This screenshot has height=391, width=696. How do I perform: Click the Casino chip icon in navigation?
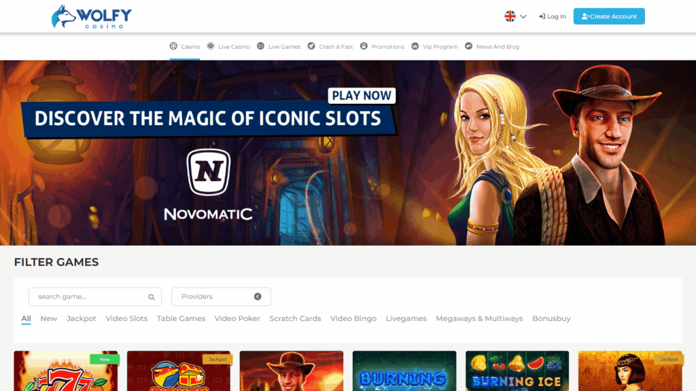pos(173,46)
